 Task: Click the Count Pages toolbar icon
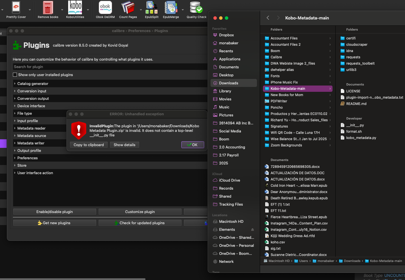click(x=128, y=8)
